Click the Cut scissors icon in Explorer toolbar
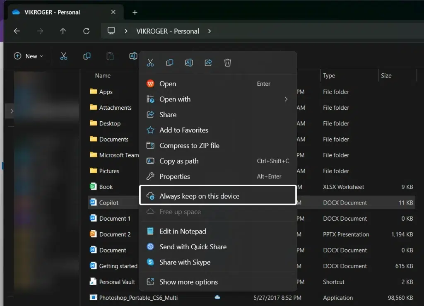The image size is (424, 306). 63,56
